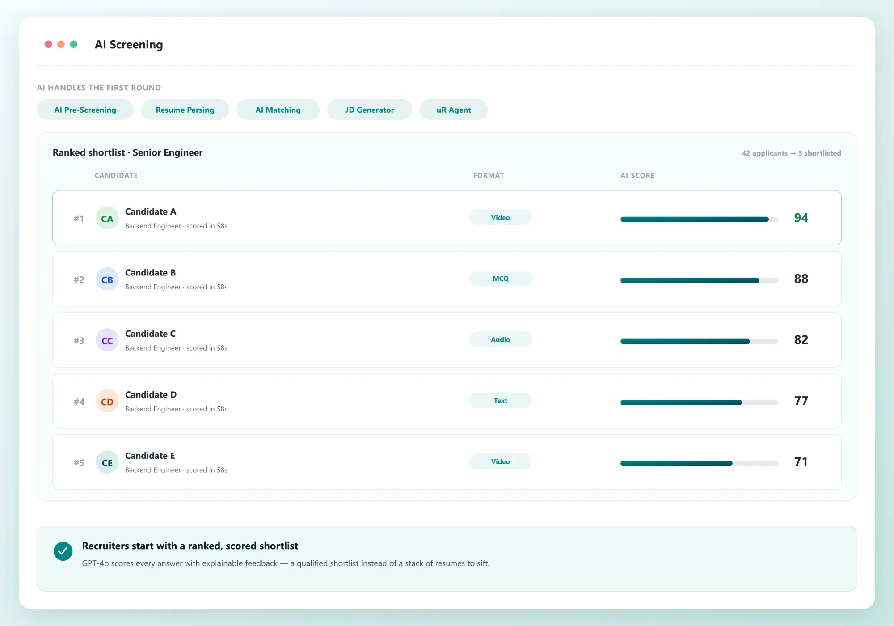Click the Video format badge for Candidate E

coord(501,461)
